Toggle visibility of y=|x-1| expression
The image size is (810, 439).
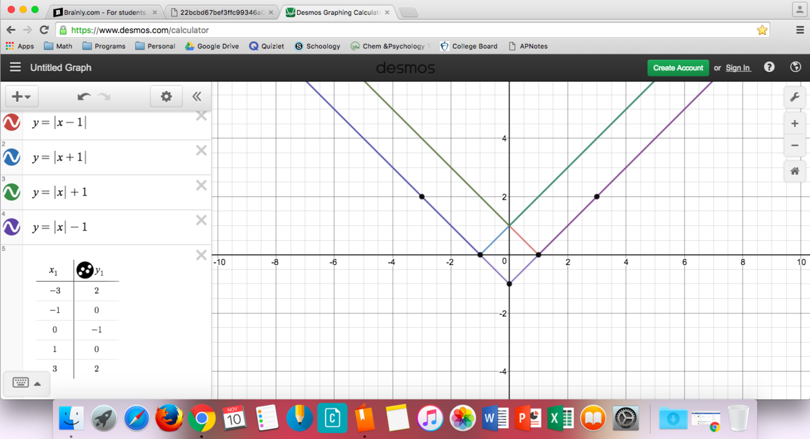pos(11,123)
